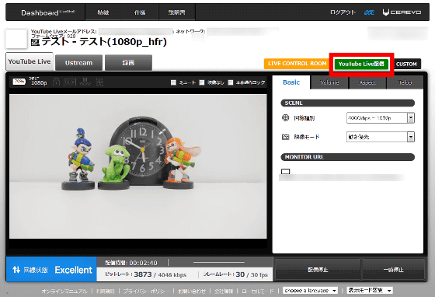Expand the video mode dropdown
Screen dimensions: 435x297
381,137
